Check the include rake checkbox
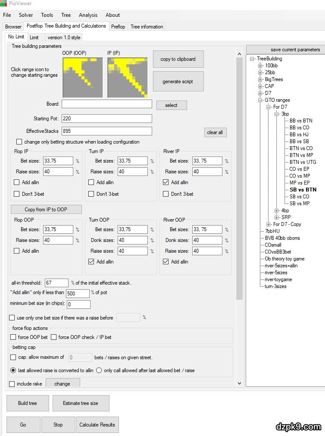Image resolution: width=325 pixels, height=436 pixels. 12,384
